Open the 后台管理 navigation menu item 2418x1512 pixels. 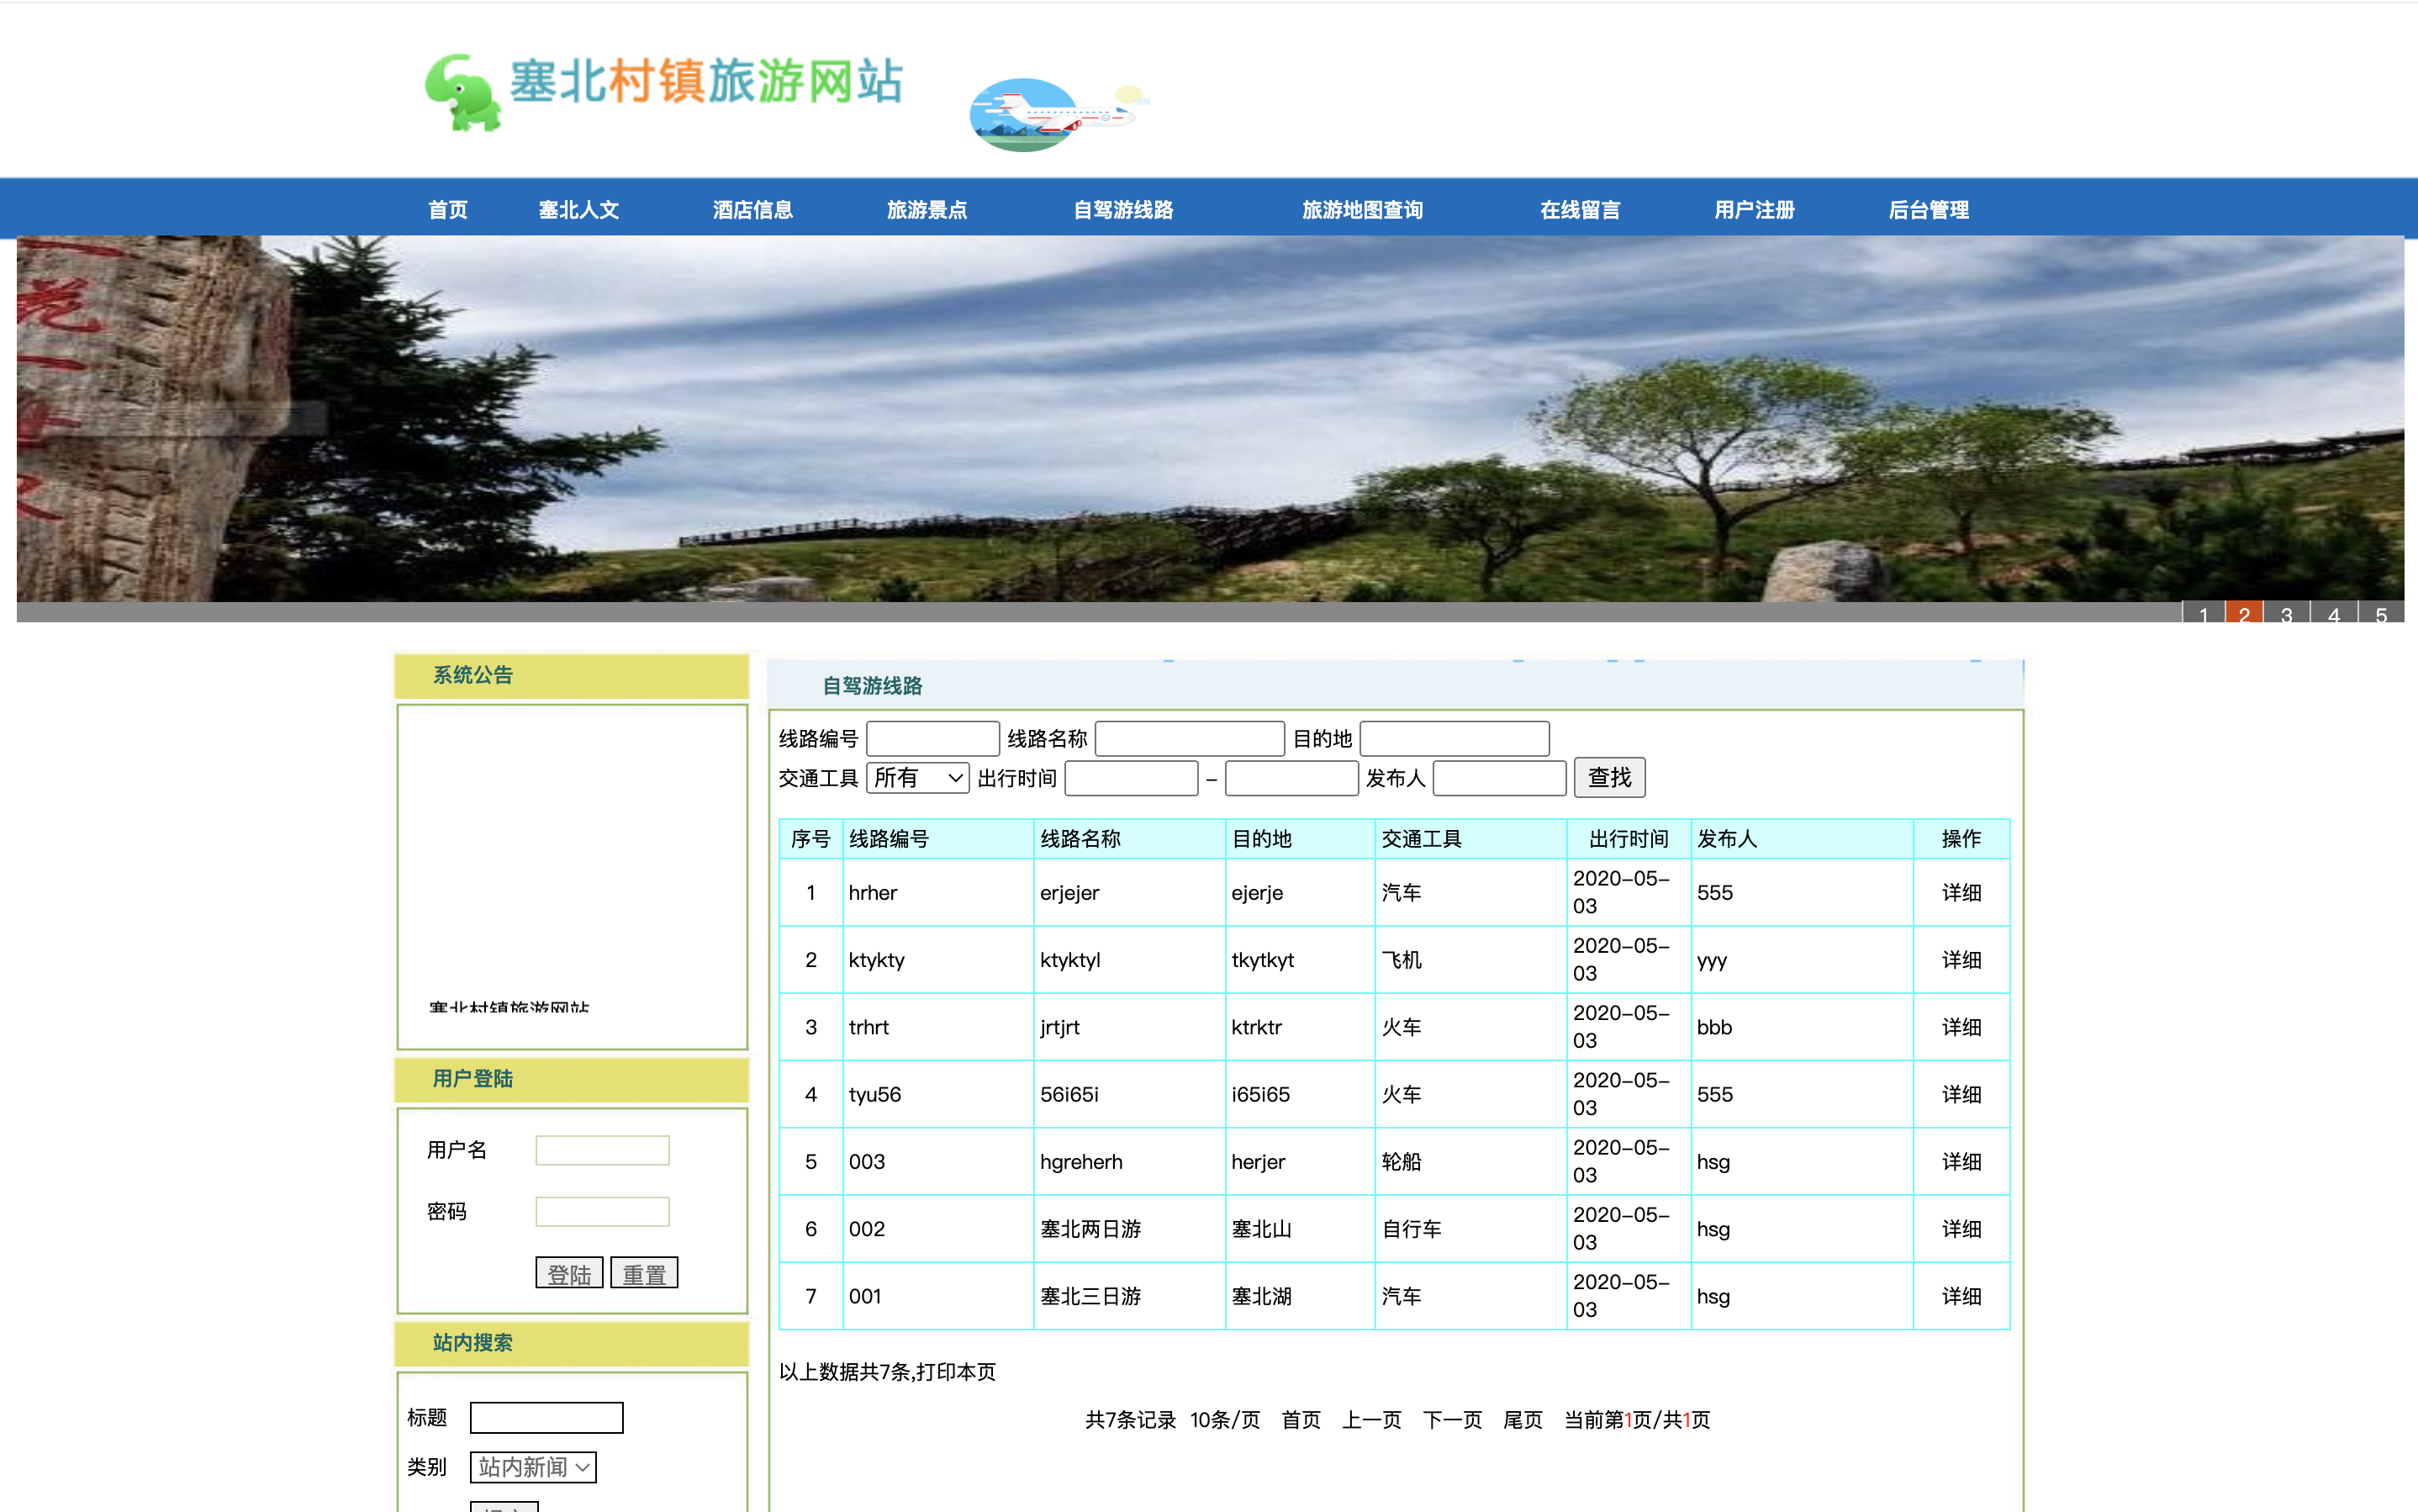pyautogui.click(x=1930, y=209)
